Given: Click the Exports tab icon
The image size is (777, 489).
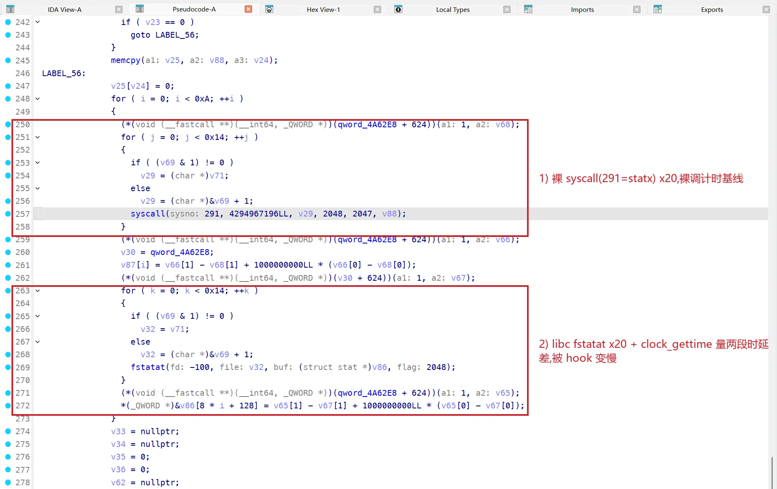Looking at the screenshot, I should [x=658, y=9].
